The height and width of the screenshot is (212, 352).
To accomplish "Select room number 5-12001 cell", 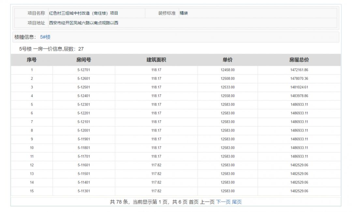I will pos(83,130).
